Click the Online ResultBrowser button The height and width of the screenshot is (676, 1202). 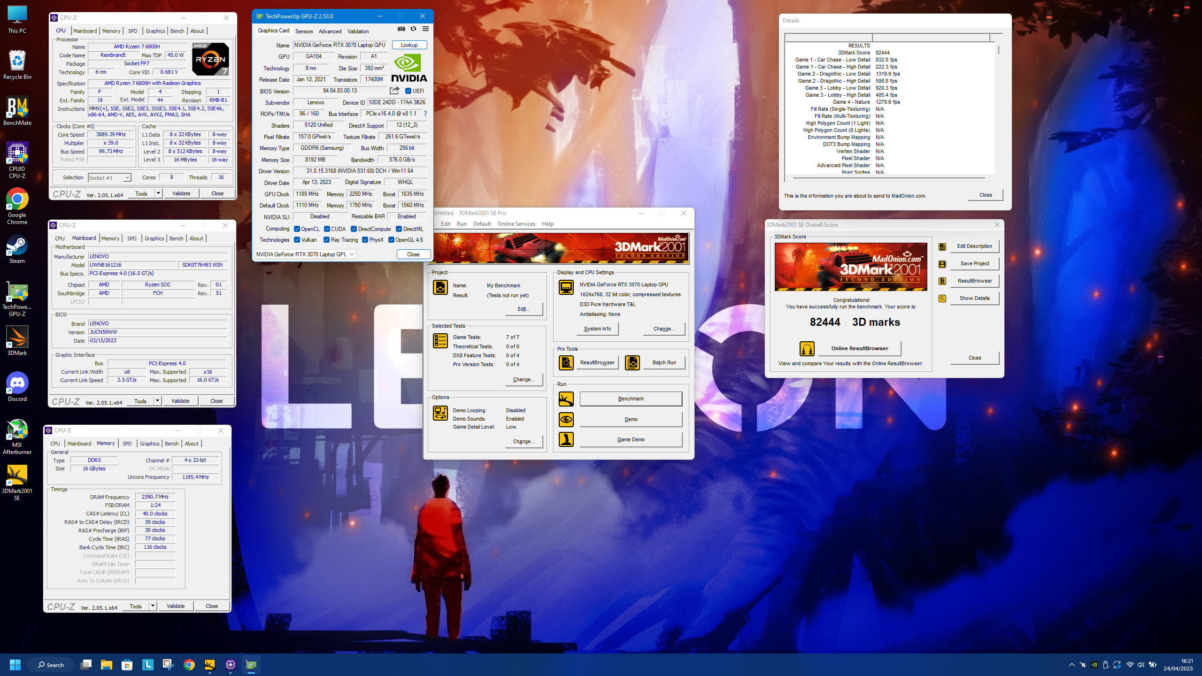pos(859,348)
